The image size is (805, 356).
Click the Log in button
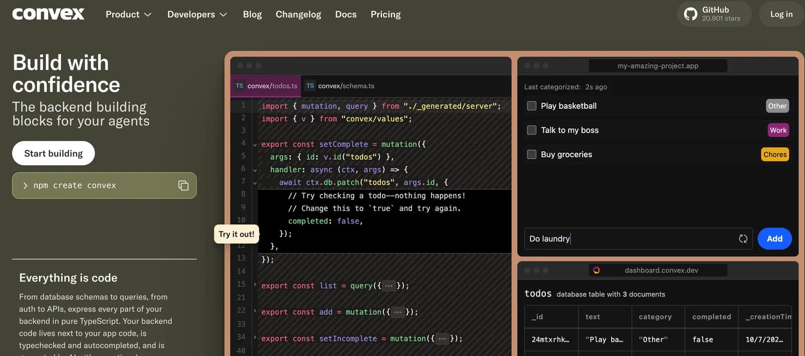(x=781, y=14)
